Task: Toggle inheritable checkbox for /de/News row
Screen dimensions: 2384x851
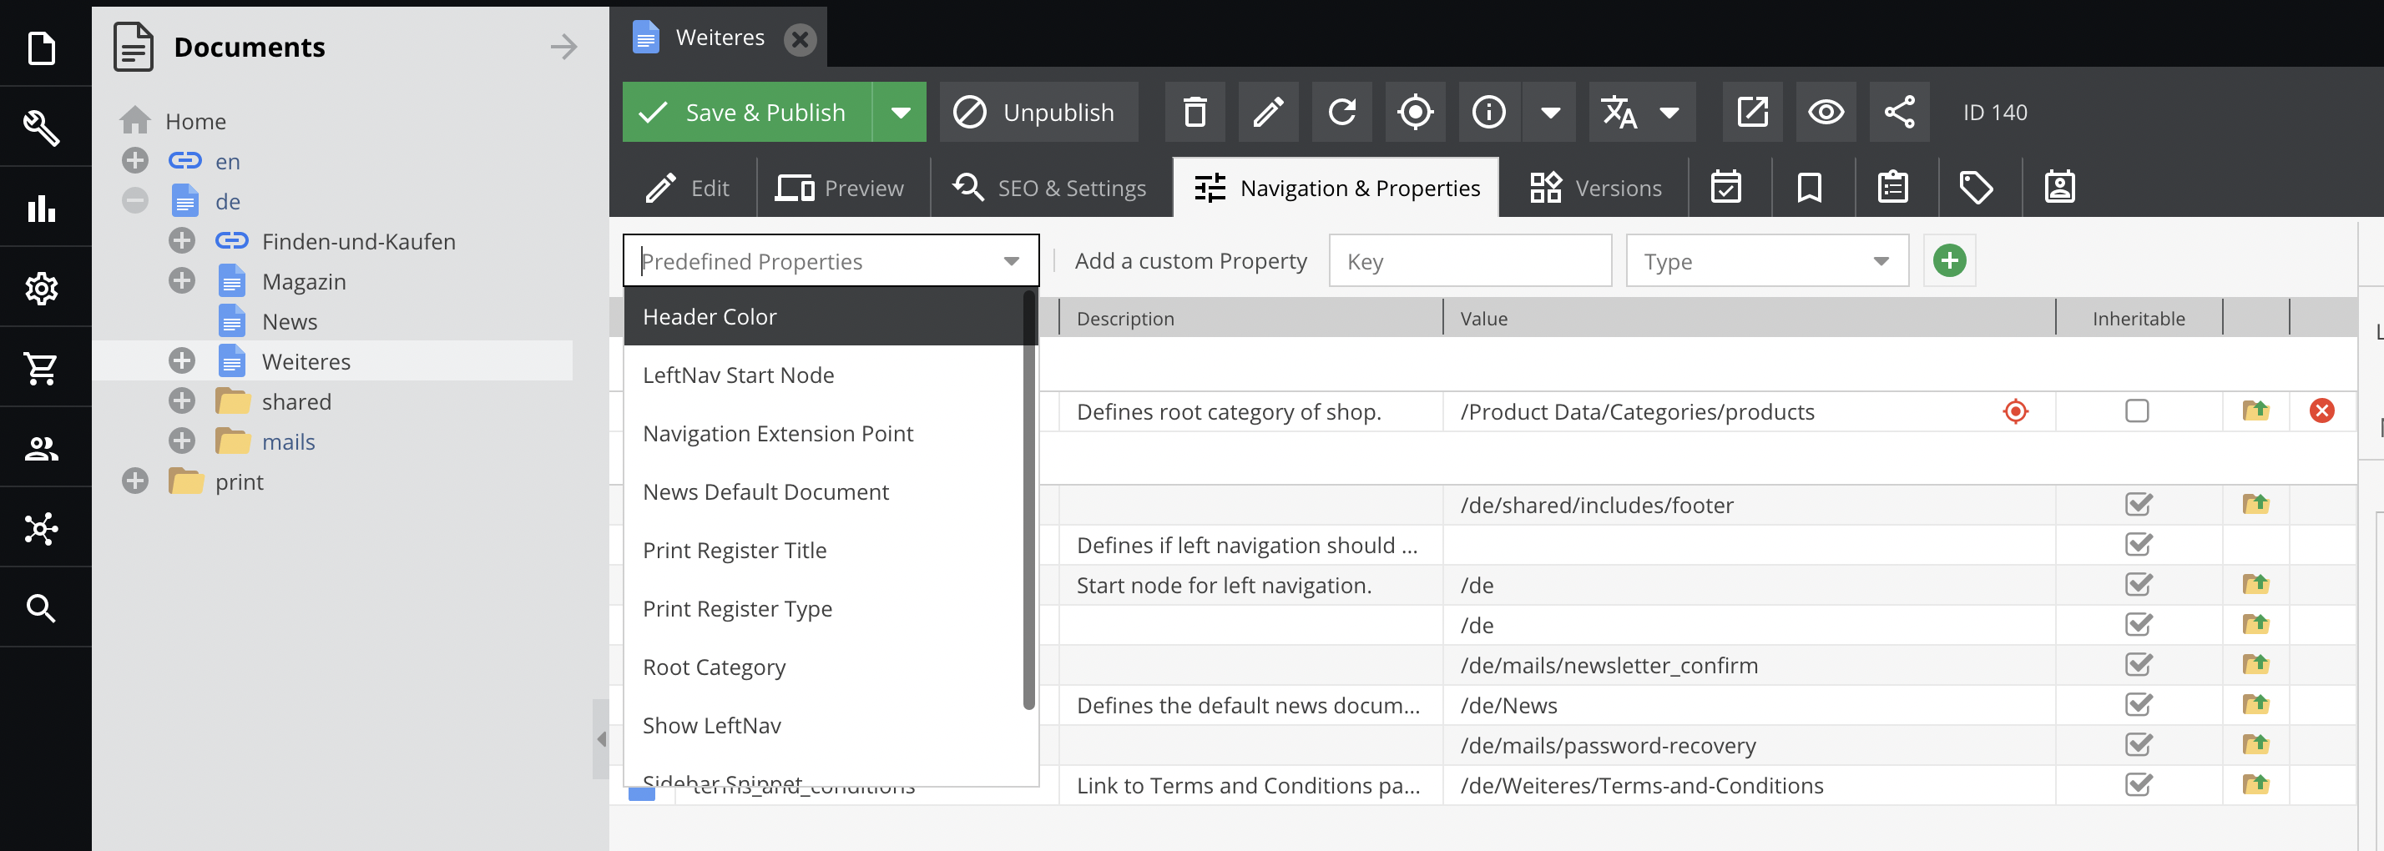Action: click(2138, 705)
